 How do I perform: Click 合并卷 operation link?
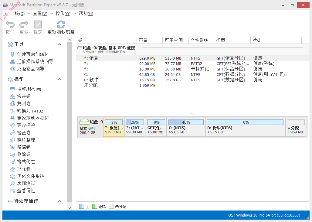click(x=24, y=96)
